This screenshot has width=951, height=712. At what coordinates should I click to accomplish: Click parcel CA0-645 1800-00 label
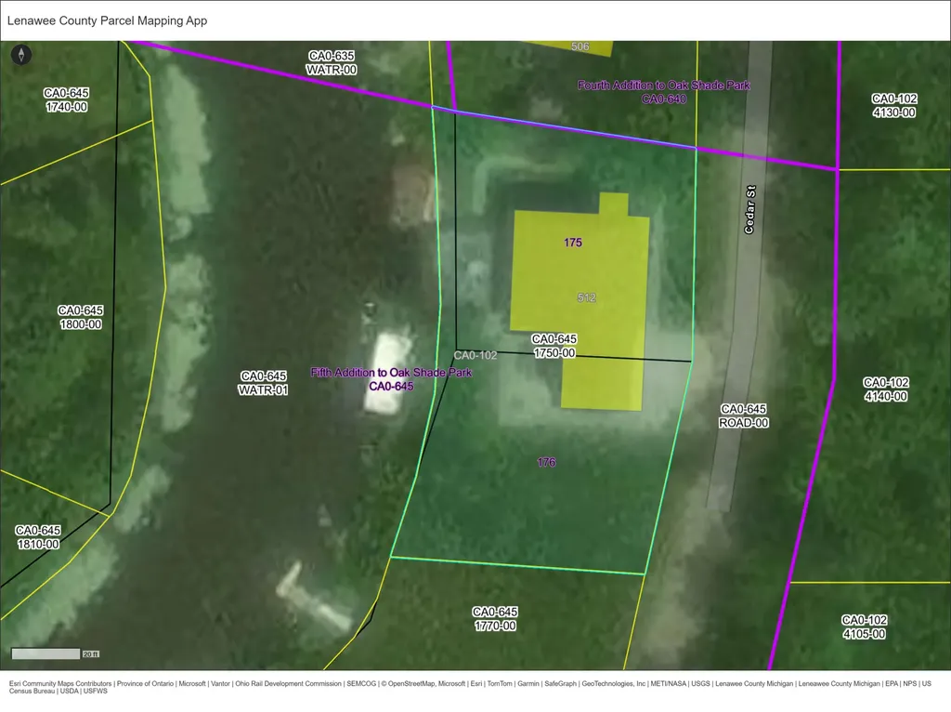pyautogui.click(x=81, y=317)
